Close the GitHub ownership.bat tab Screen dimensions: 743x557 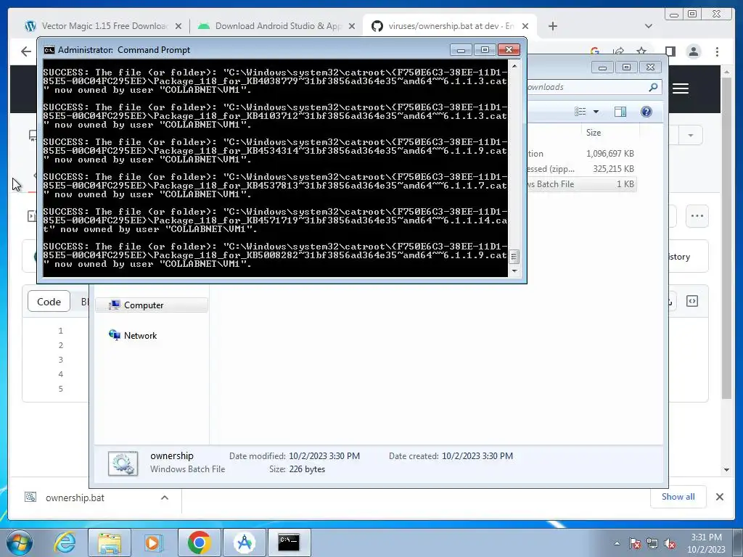pos(525,27)
